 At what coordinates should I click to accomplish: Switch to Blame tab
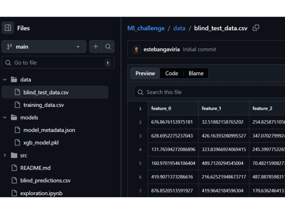coord(196,73)
